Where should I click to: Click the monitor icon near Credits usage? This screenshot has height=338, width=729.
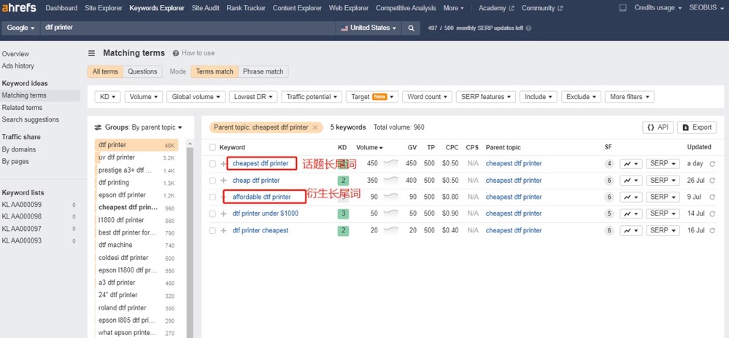tap(623, 8)
